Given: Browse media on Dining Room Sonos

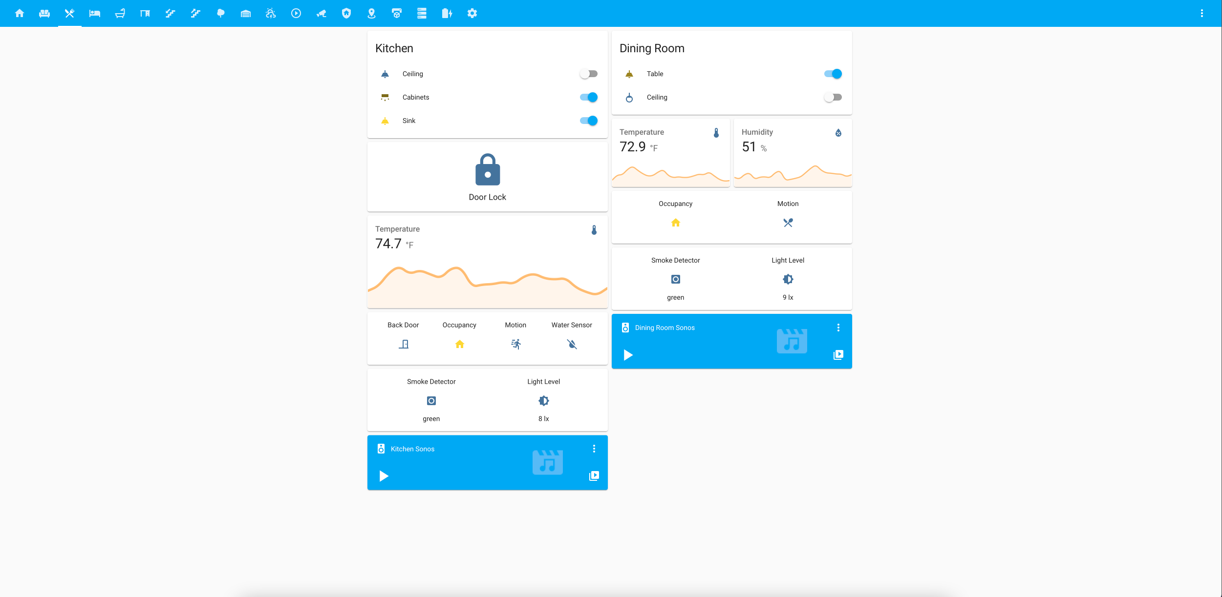Looking at the screenshot, I should pyautogui.click(x=838, y=355).
